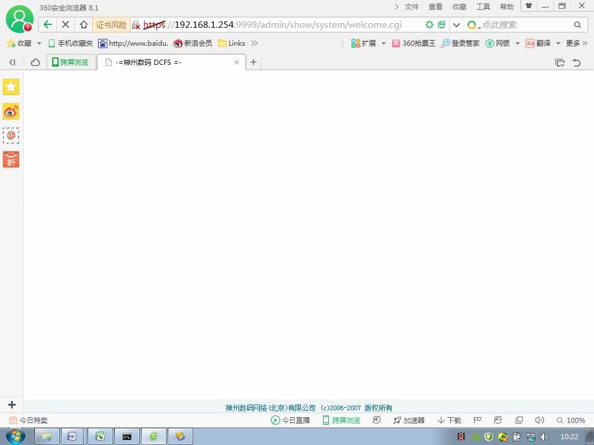Open the 收藏 menu in title bar
594x445 pixels.
pyautogui.click(x=459, y=7)
